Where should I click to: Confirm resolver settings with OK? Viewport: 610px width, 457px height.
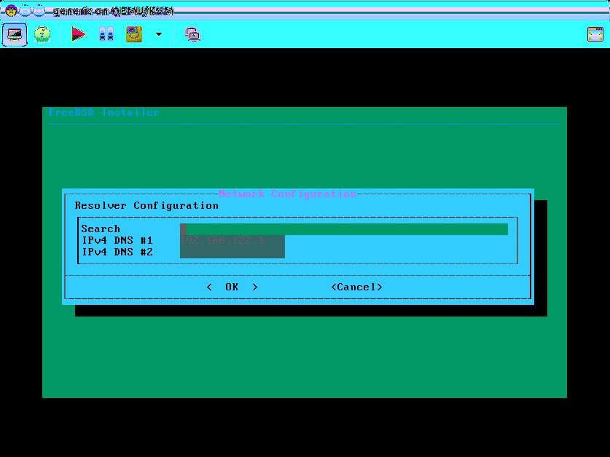[x=232, y=287]
